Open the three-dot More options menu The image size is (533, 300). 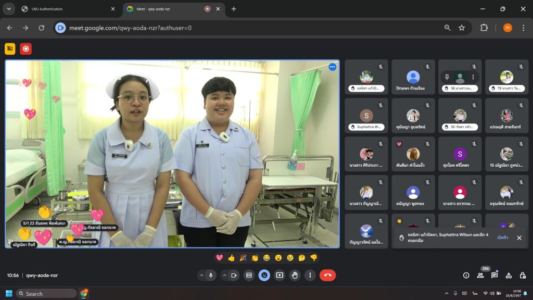(310, 275)
